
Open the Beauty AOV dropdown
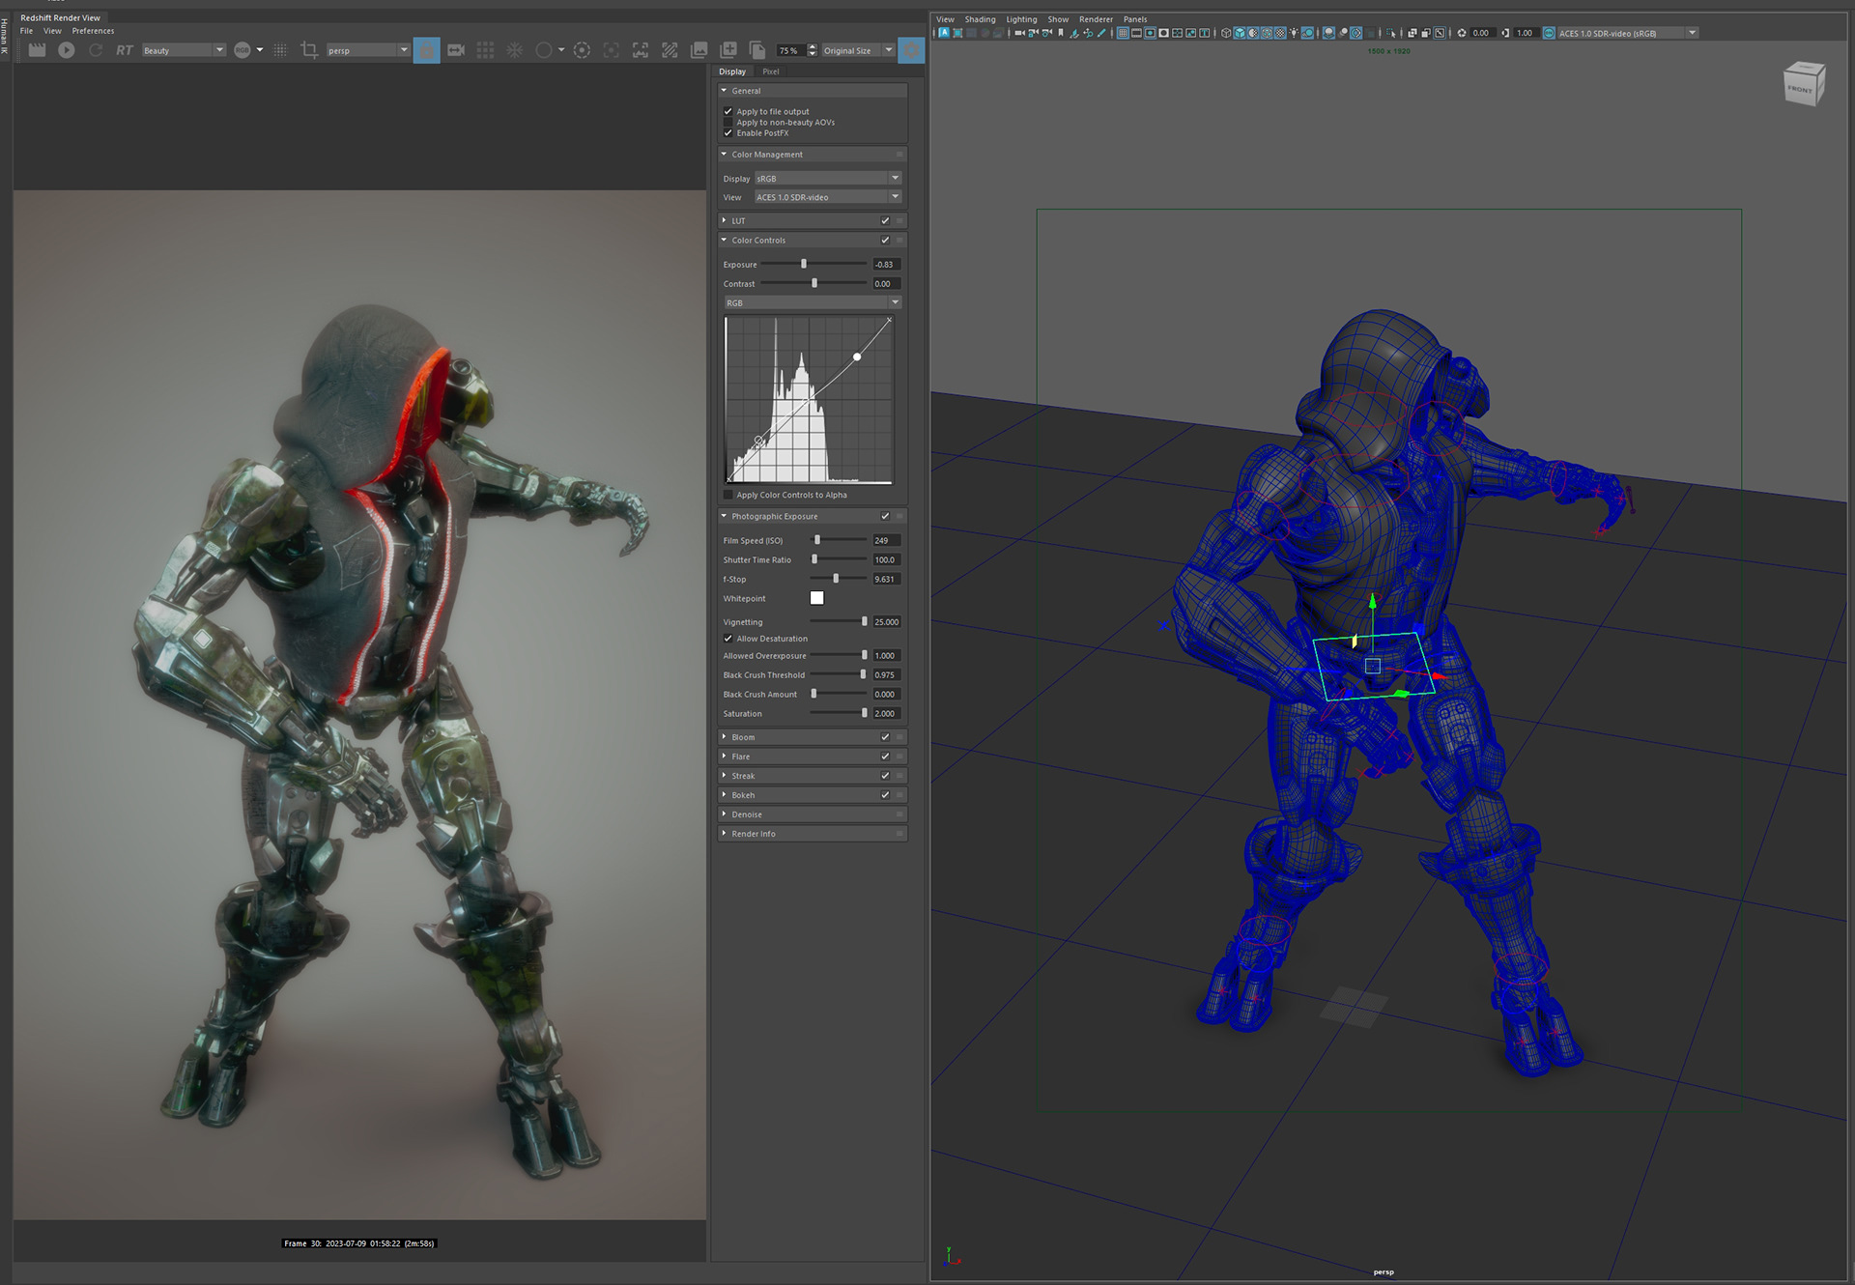tap(184, 50)
